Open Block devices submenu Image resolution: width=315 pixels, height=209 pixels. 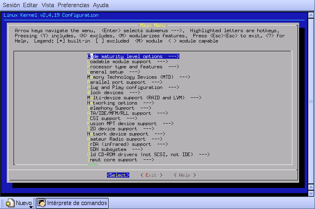tap(114, 93)
